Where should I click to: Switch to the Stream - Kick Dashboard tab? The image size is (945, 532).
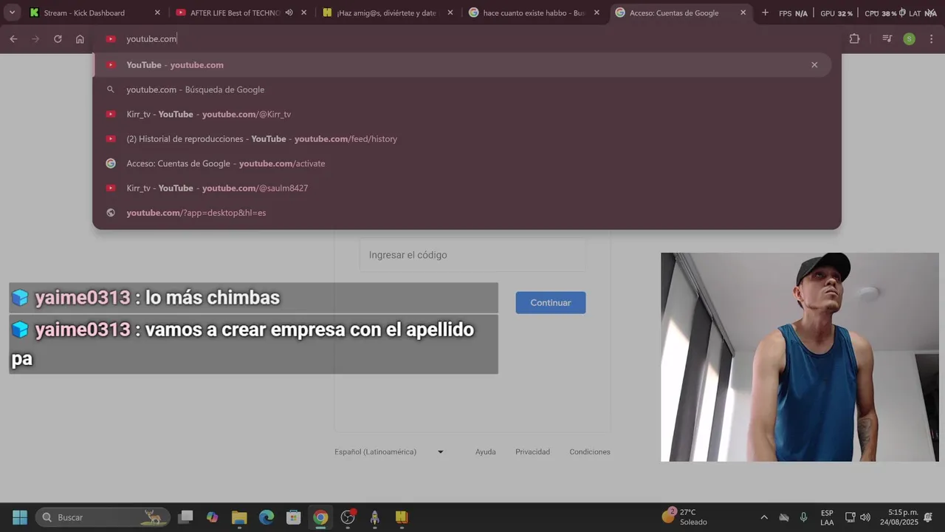tap(93, 13)
